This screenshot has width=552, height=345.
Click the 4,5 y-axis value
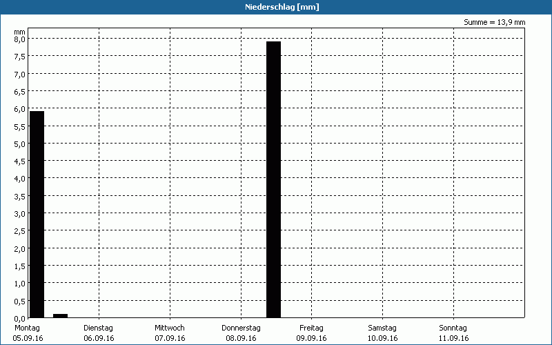(x=20, y=161)
